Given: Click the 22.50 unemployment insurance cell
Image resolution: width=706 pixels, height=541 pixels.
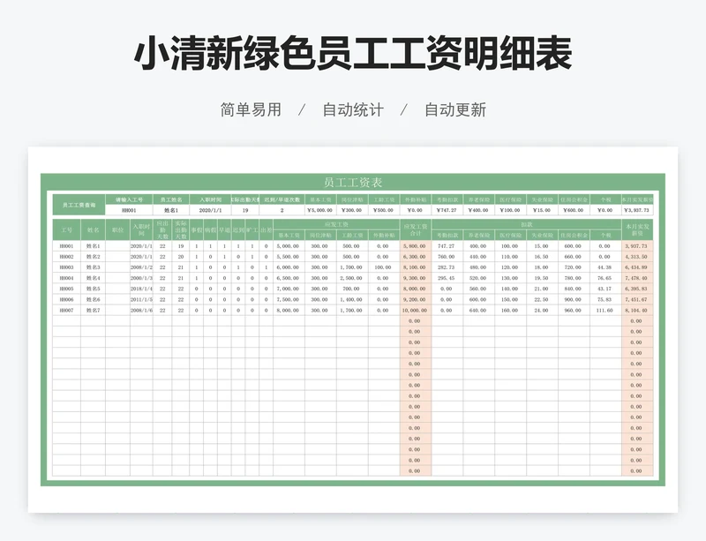Looking at the screenshot, I should pos(542,299).
